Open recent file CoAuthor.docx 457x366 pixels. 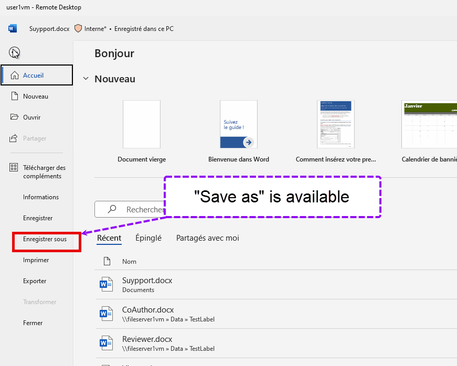pos(275,314)
